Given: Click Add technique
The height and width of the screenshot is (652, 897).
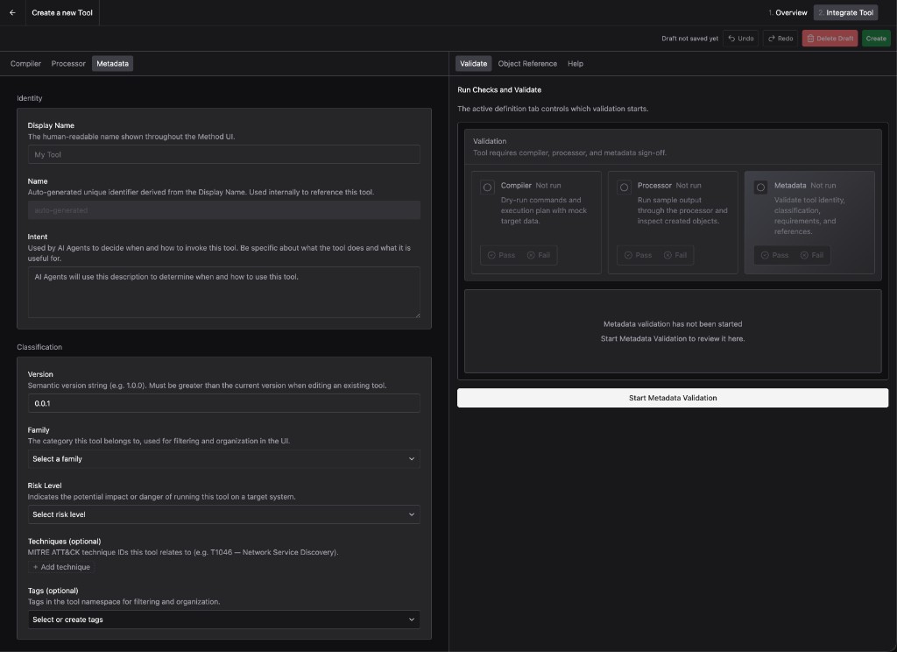Looking at the screenshot, I should [x=61, y=567].
